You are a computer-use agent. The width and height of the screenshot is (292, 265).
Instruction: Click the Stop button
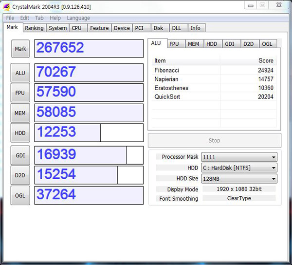[215, 140]
